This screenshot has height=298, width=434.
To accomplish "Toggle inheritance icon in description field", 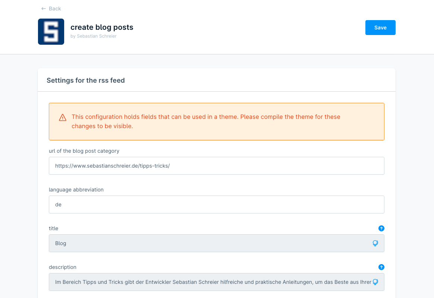I will (375, 282).
